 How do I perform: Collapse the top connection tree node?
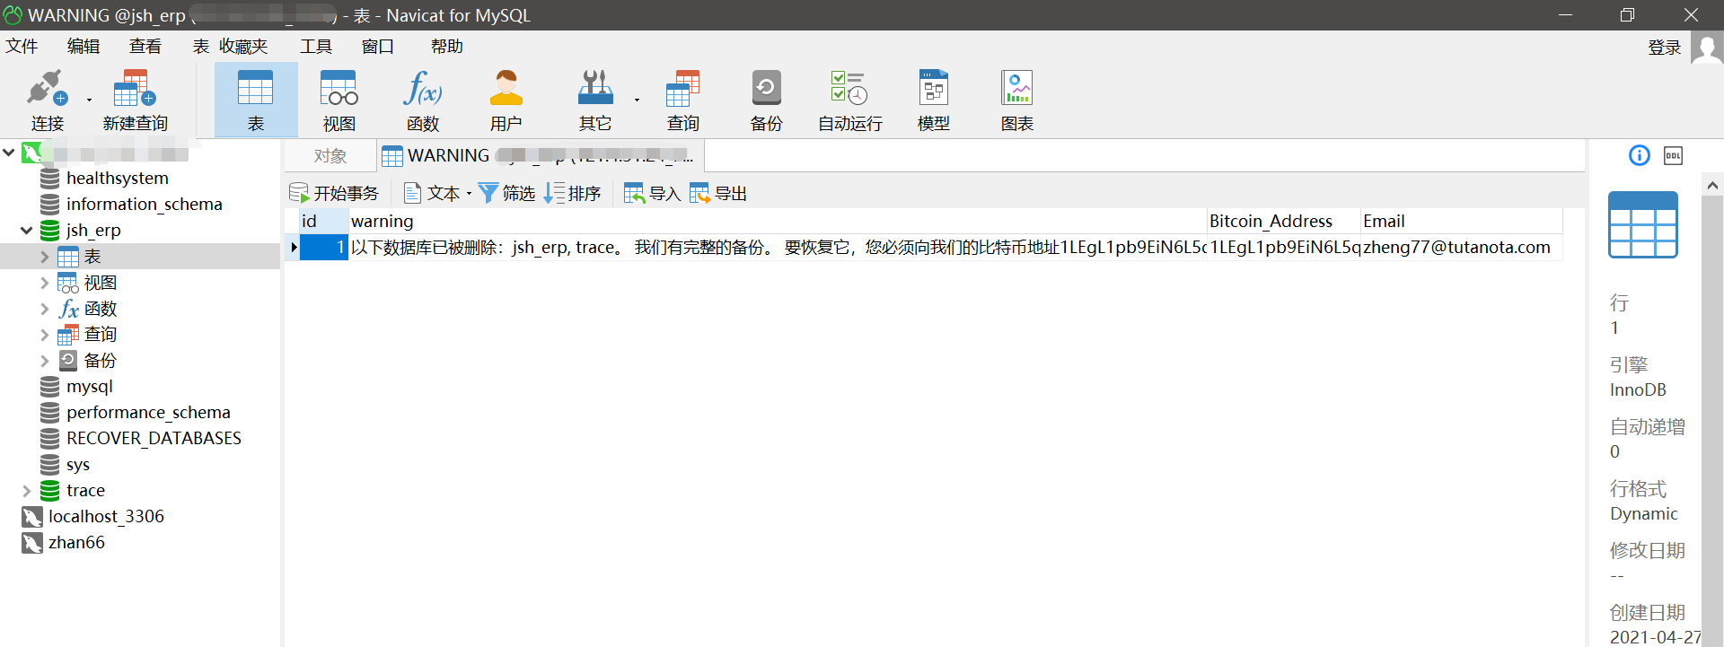(x=9, y=153)
